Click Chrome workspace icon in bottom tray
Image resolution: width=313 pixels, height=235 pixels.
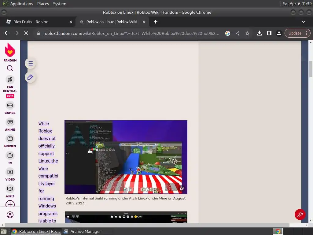point(278,231)
